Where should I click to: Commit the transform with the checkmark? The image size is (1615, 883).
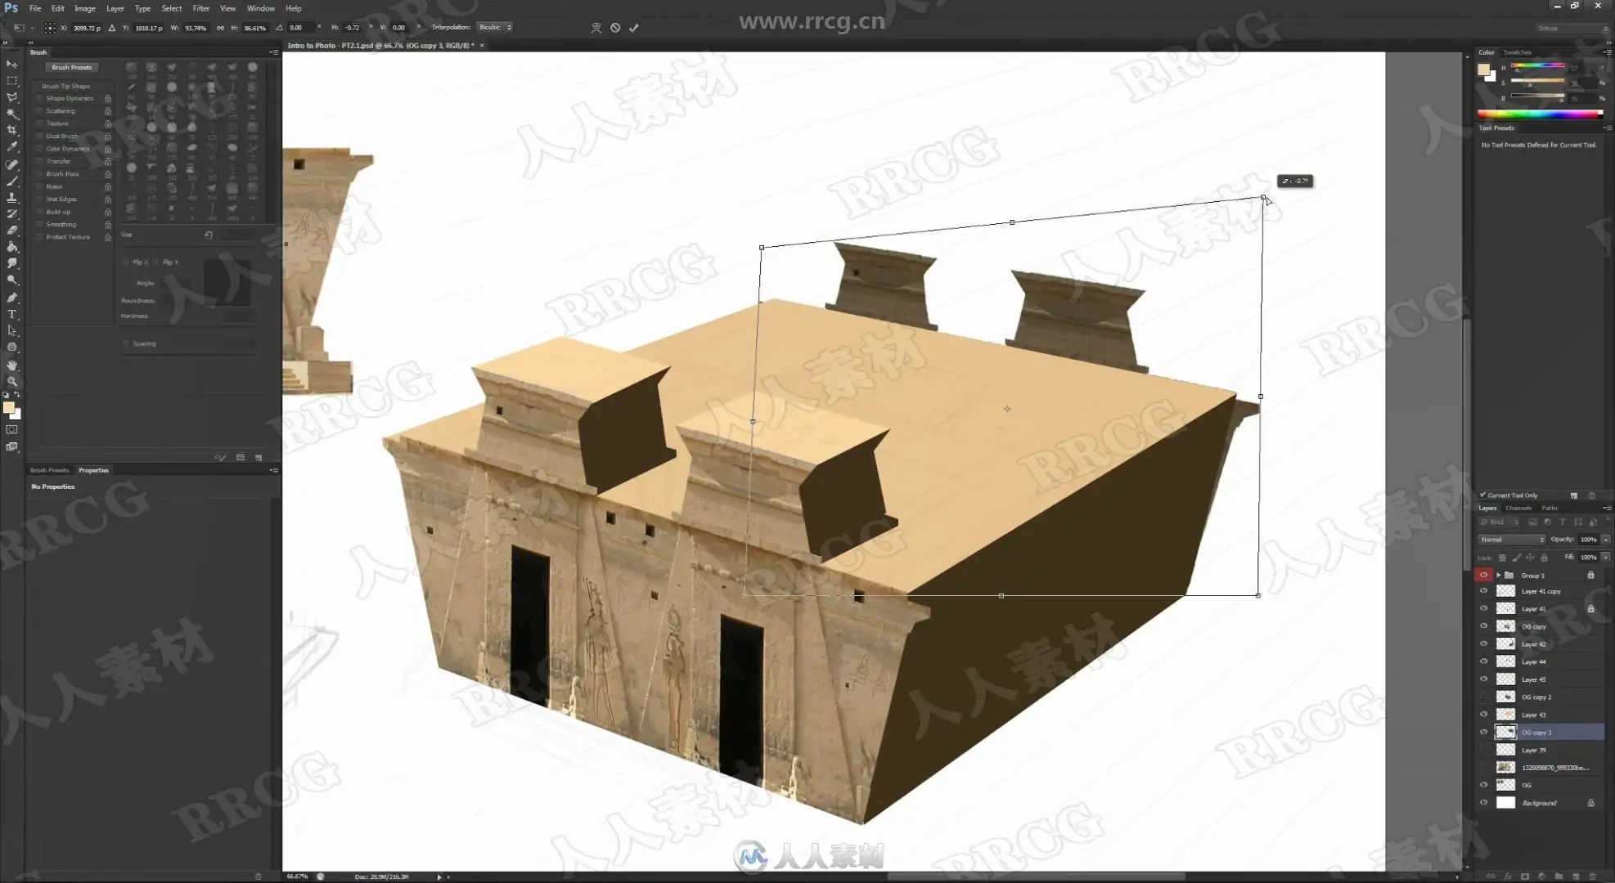633,27
